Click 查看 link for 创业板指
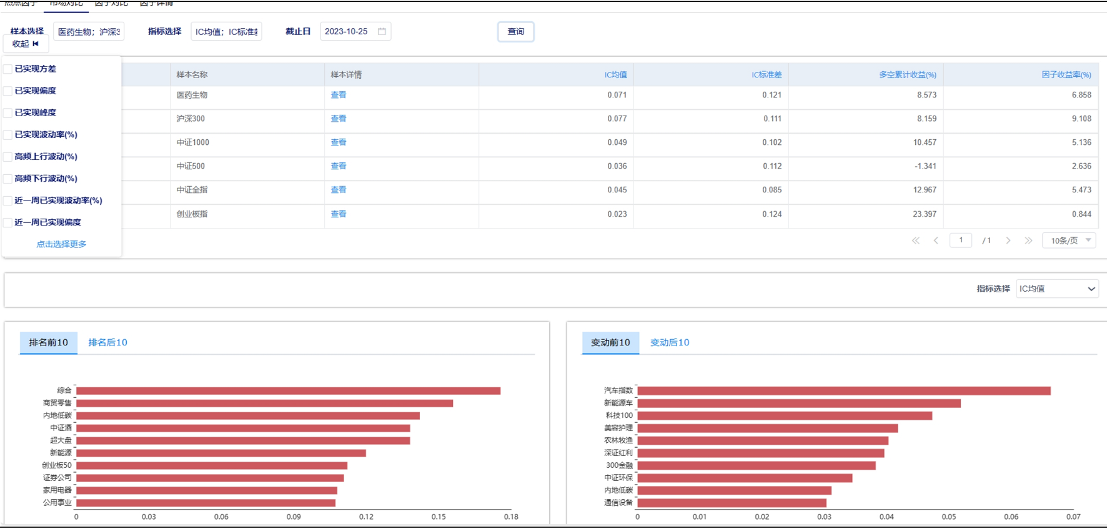 [339, 214]
